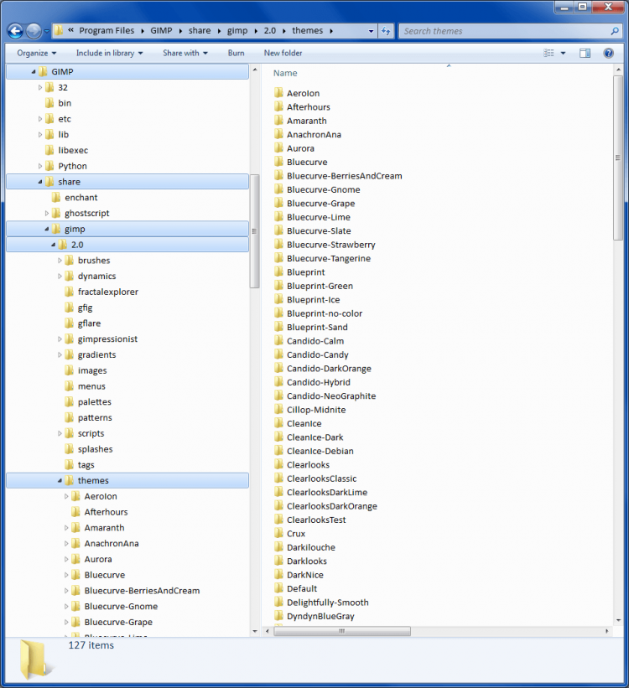Click the Back navigation arrow button
This screenshot has height=688, width=629.
point(15,31)
